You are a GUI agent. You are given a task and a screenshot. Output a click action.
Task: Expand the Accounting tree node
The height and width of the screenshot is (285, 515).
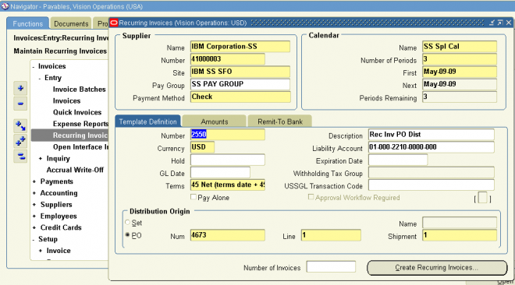34,193
